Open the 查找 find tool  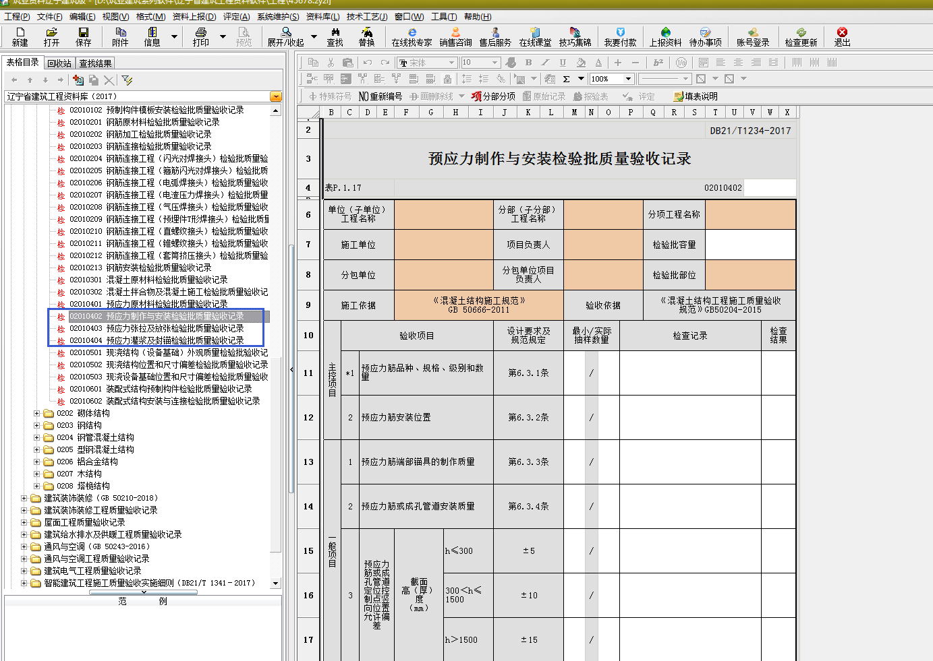click(335, 36)
